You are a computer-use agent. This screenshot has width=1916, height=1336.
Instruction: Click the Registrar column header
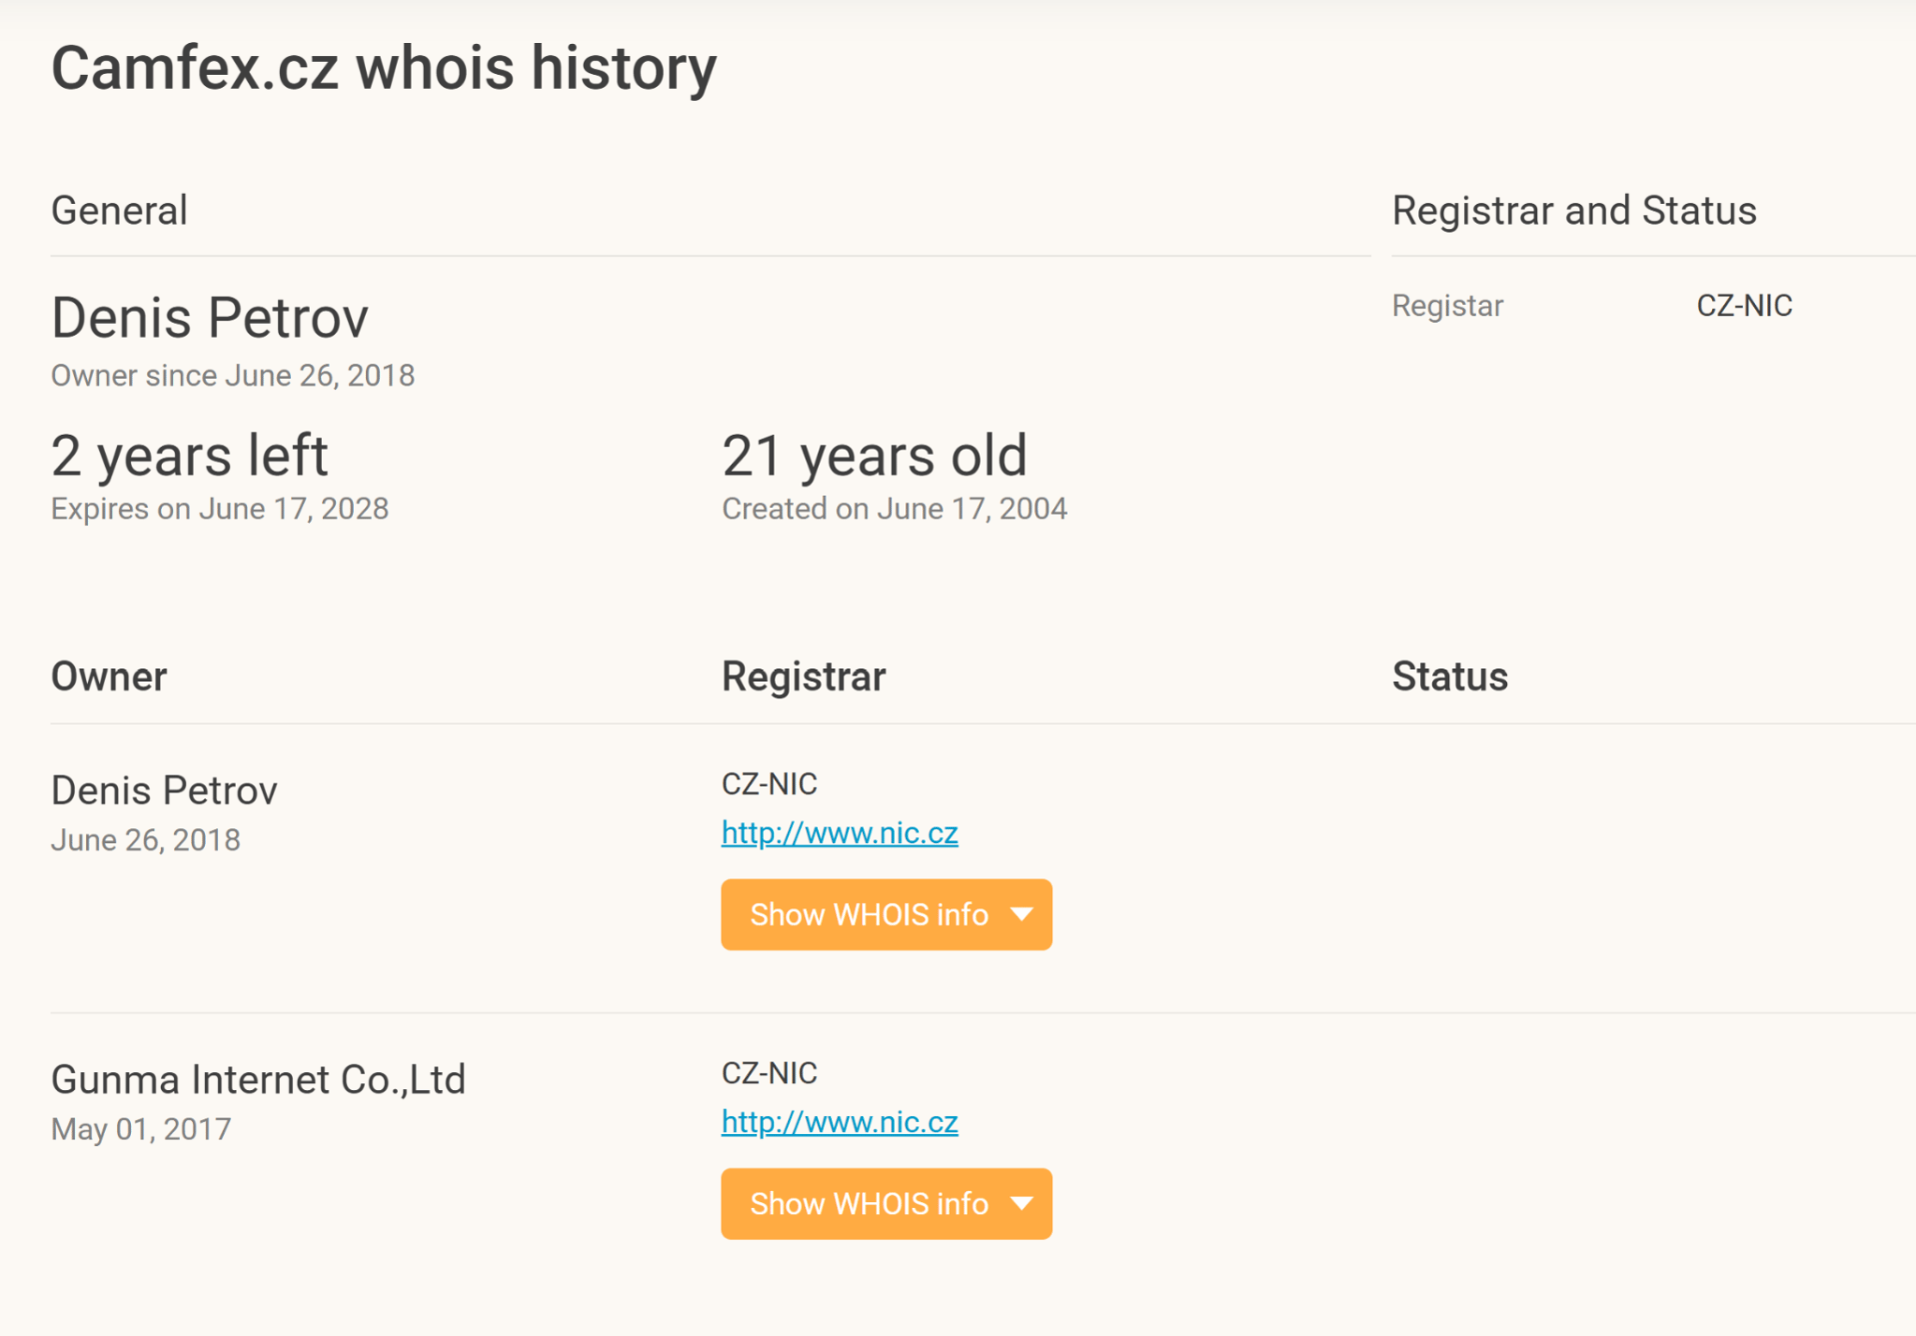[803, 676]
